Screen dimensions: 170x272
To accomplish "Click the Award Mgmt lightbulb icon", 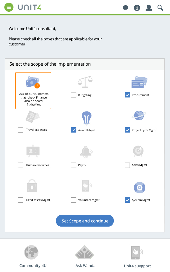I will [x=86, y=118].
